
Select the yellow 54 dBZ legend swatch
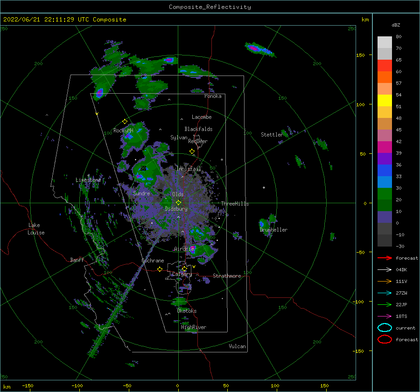385,100
